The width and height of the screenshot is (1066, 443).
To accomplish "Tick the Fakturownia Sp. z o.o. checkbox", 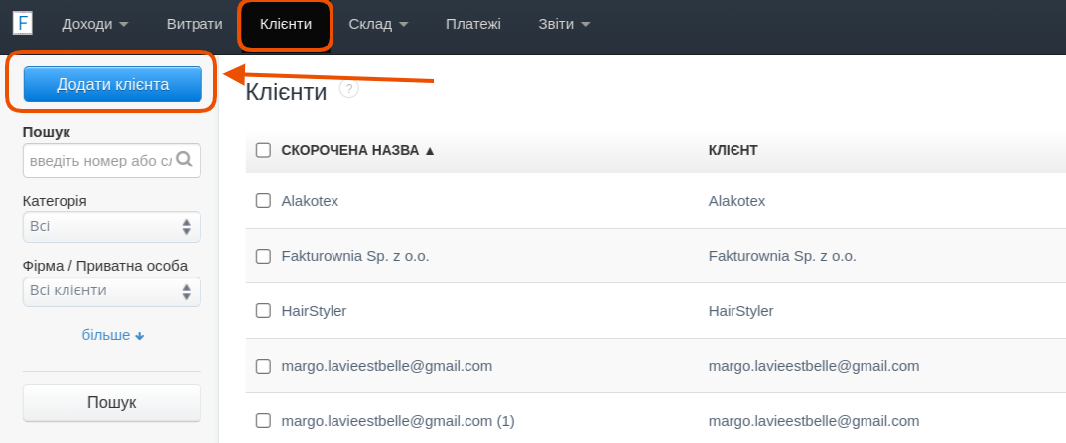I will [x=263, y=256].
